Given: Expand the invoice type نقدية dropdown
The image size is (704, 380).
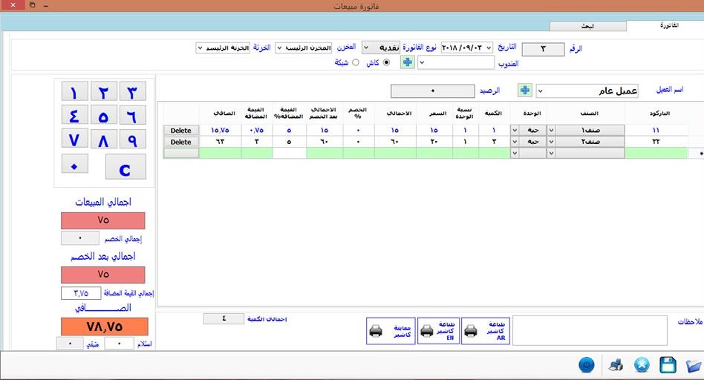Looking at the screenshot, I should (366, 47).
